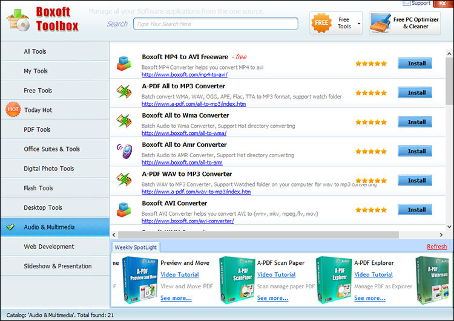This screenshot has width=454, height=321.
Task: Click the star rating for Boxoft AVI Converter
Action: (371, 210)
